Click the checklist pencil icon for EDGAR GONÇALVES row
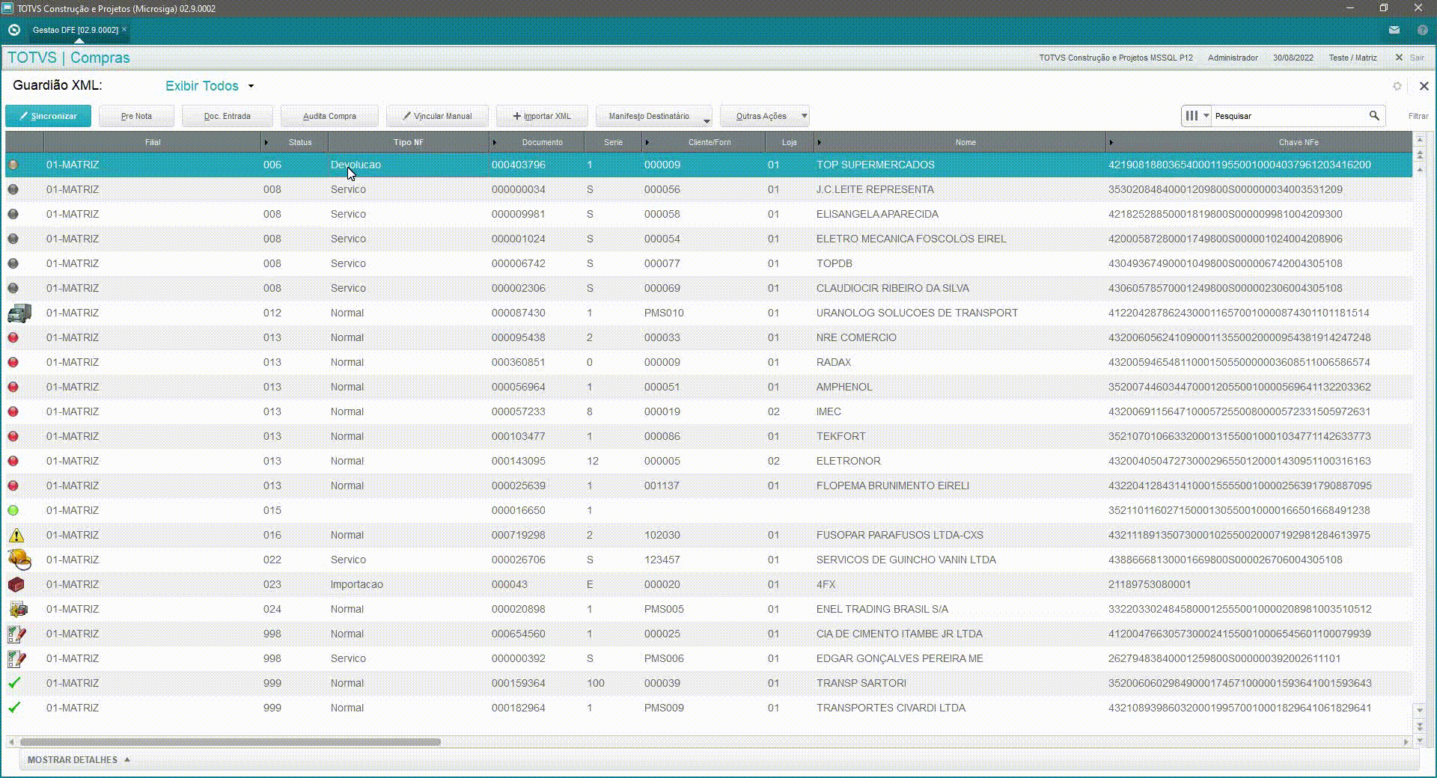Viewport: 1437px width, 778px height. (x=16, y=658)
